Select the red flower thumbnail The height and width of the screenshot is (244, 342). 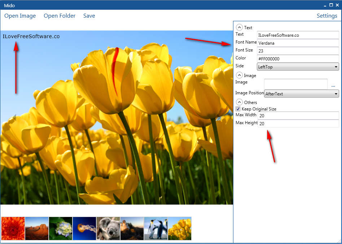click(x=13, y=228)
